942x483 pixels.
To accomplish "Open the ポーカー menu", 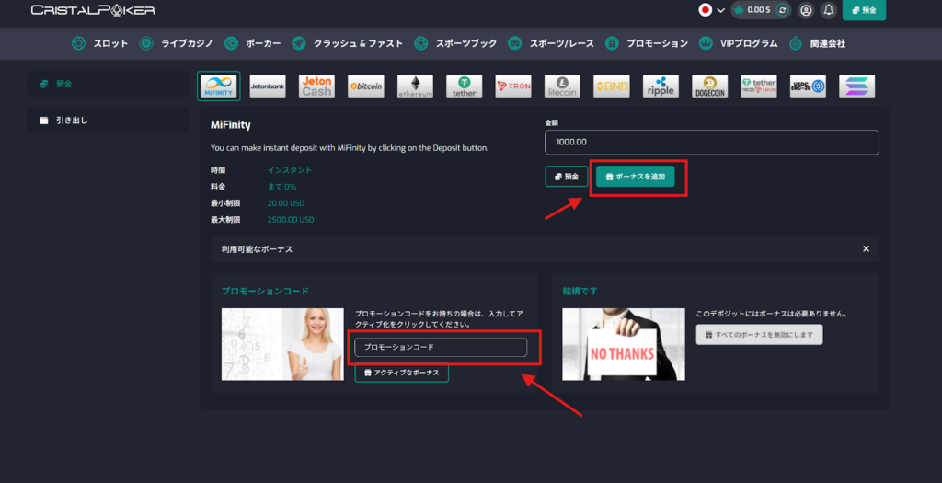I will click(252, 43).
